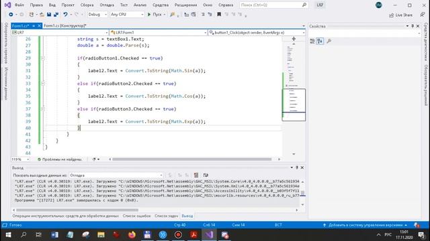
Task: Open Firefox from the taskbar
Action: (132, 235)
